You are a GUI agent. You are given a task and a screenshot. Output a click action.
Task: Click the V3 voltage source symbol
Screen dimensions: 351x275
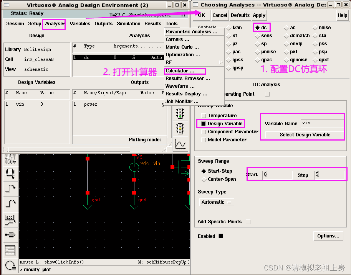tap(134, 167)
